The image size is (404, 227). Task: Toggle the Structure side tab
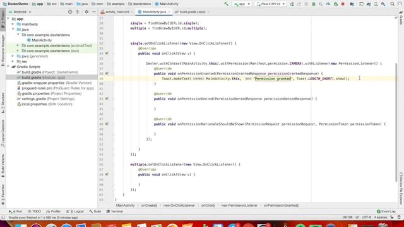(3, 102)
